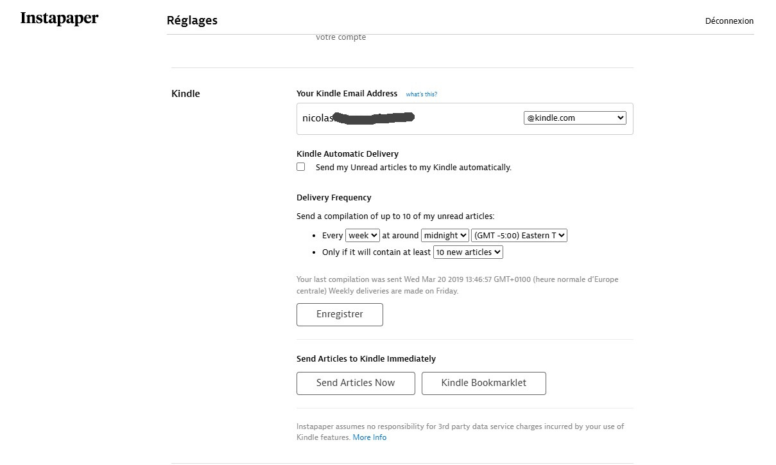Open the "midnight" delivery time dropdown
Viewport: 776px width, 465px height.
tap(445, 236)
